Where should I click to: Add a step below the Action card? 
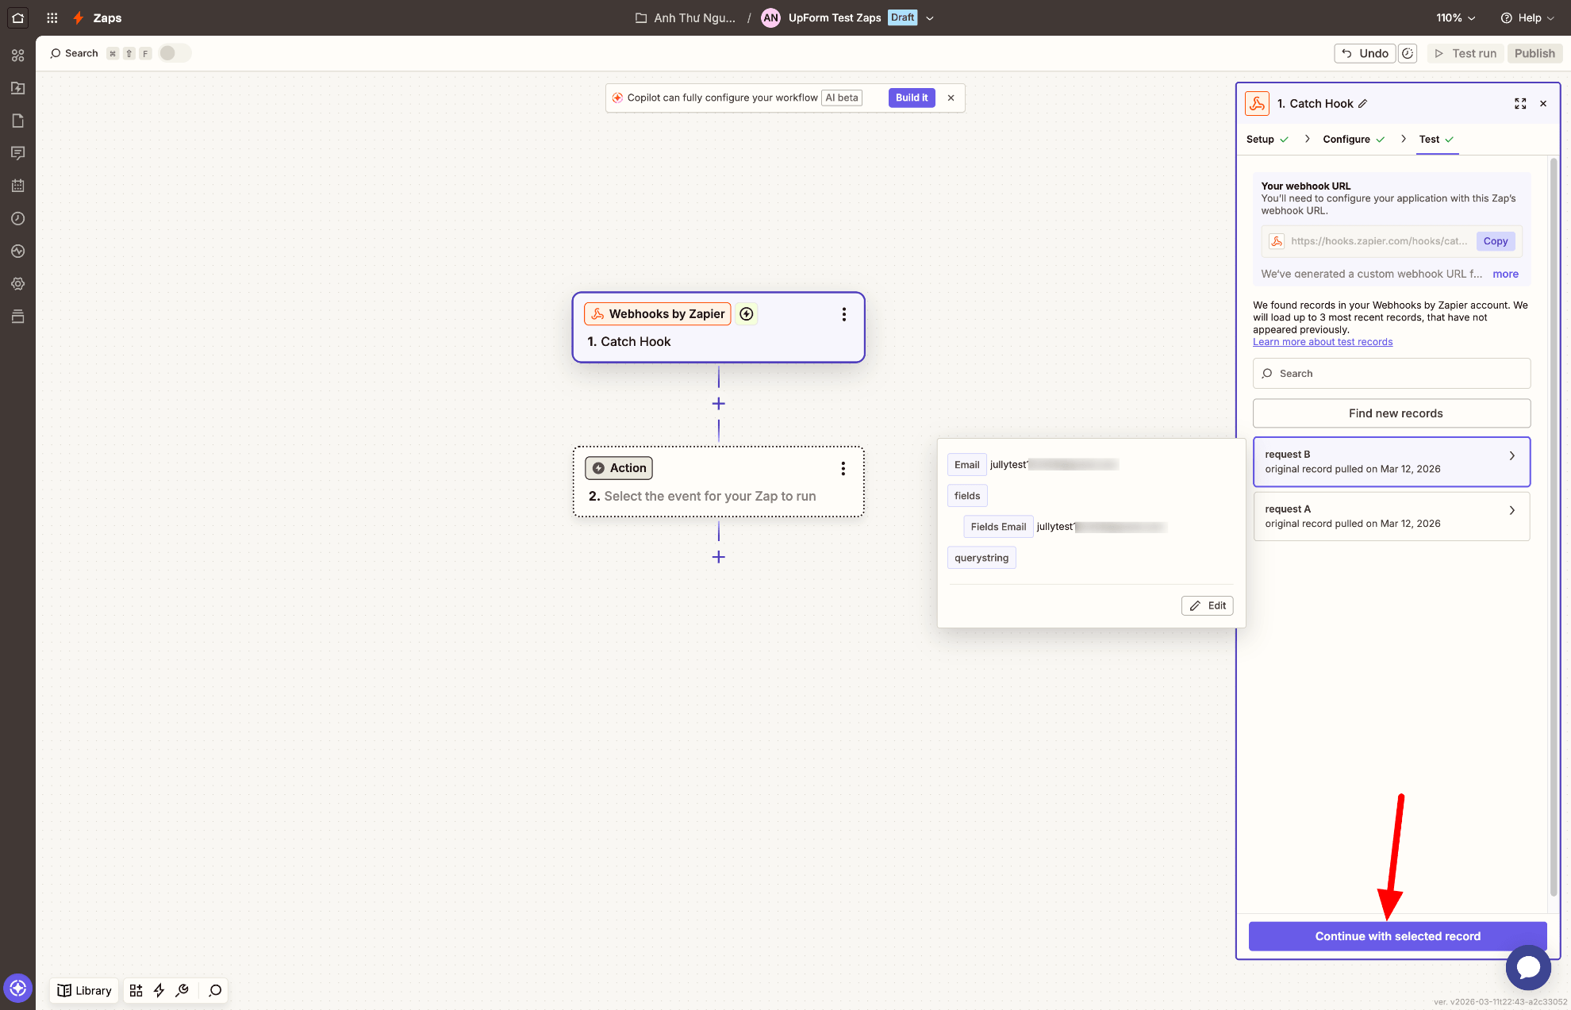pyautogui.click(x=719, y=557)
